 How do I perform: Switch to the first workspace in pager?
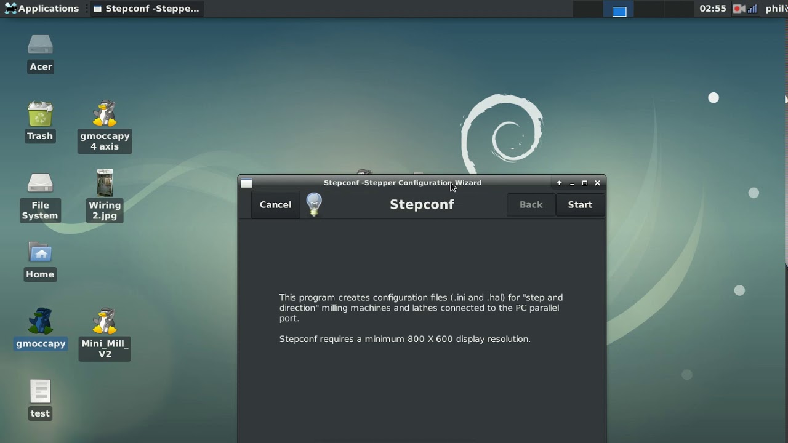pos(588,9)
